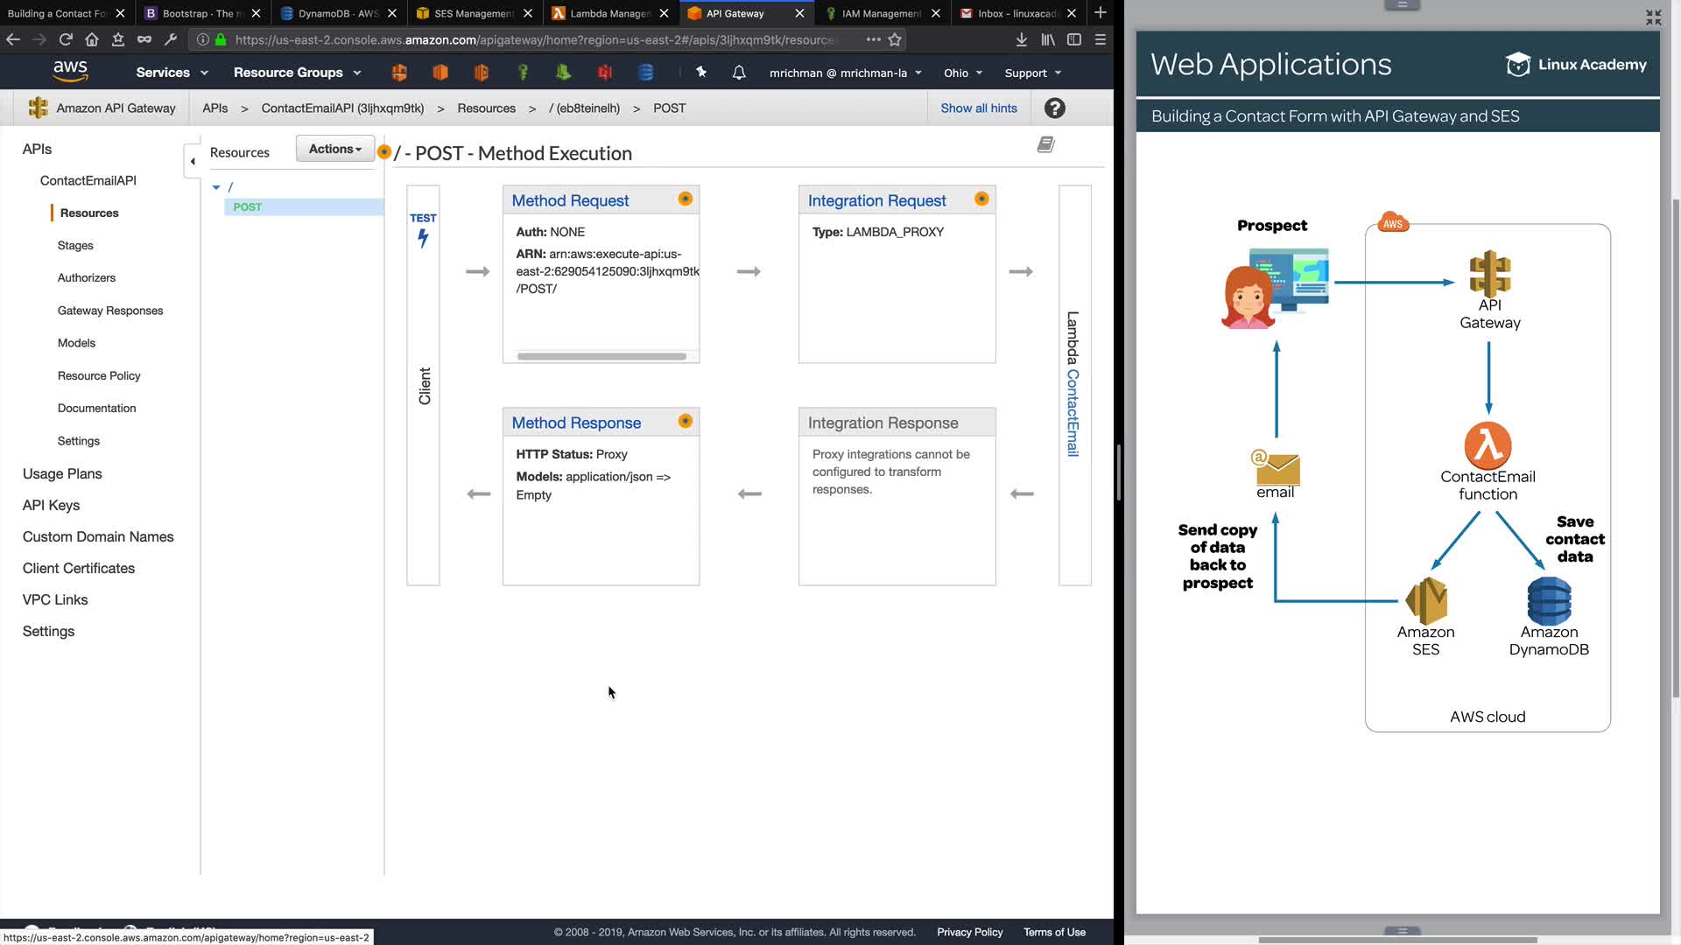The width and height of the screenshot is (1681, 945).
Task: Bookmark page with star icon
Action: [895, 39]
